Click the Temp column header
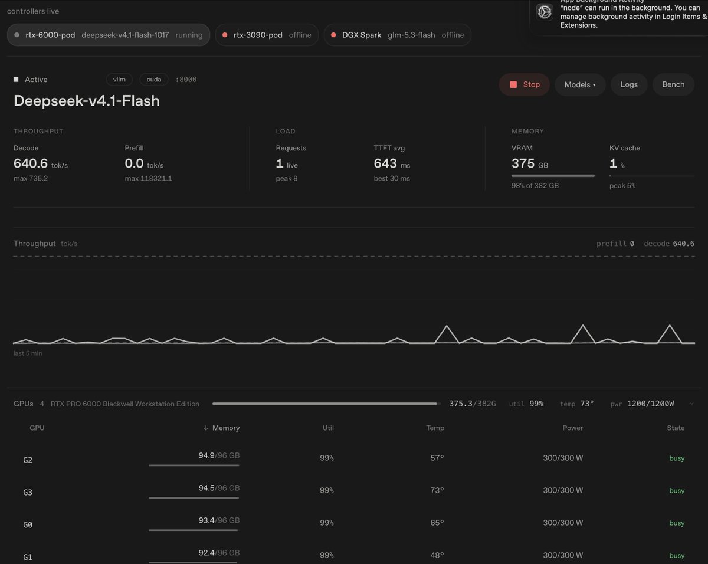This screenshot has height=564, width=708. click(x=435, y=428)
